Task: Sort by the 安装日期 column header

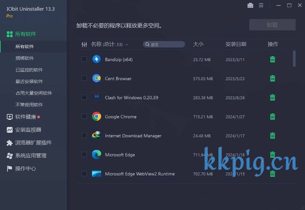Action: point(236,44)
